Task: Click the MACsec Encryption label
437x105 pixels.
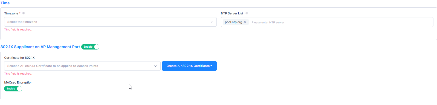Action: pyautogui.click(x=18, y=82)
